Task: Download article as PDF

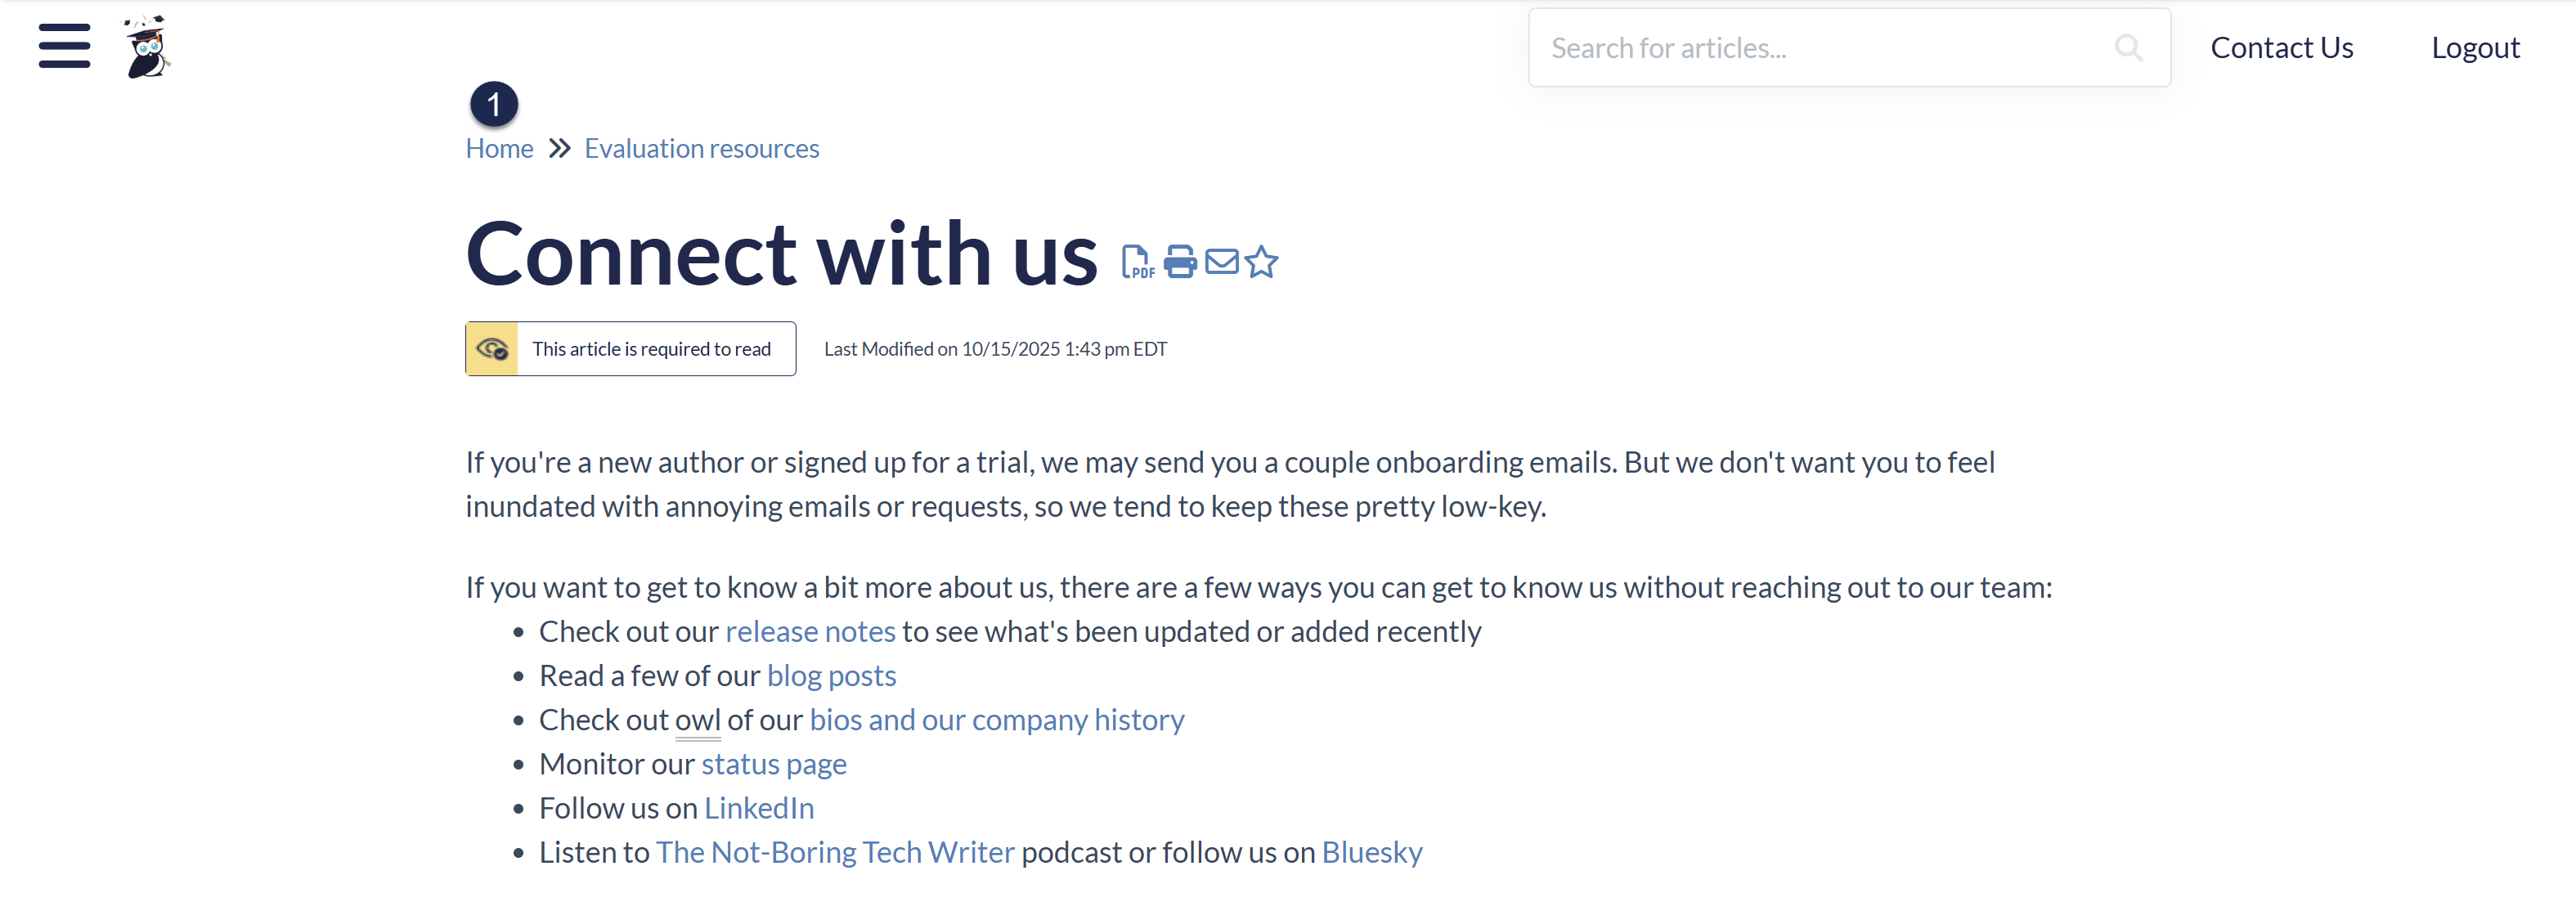Action: pos(1137,262)
